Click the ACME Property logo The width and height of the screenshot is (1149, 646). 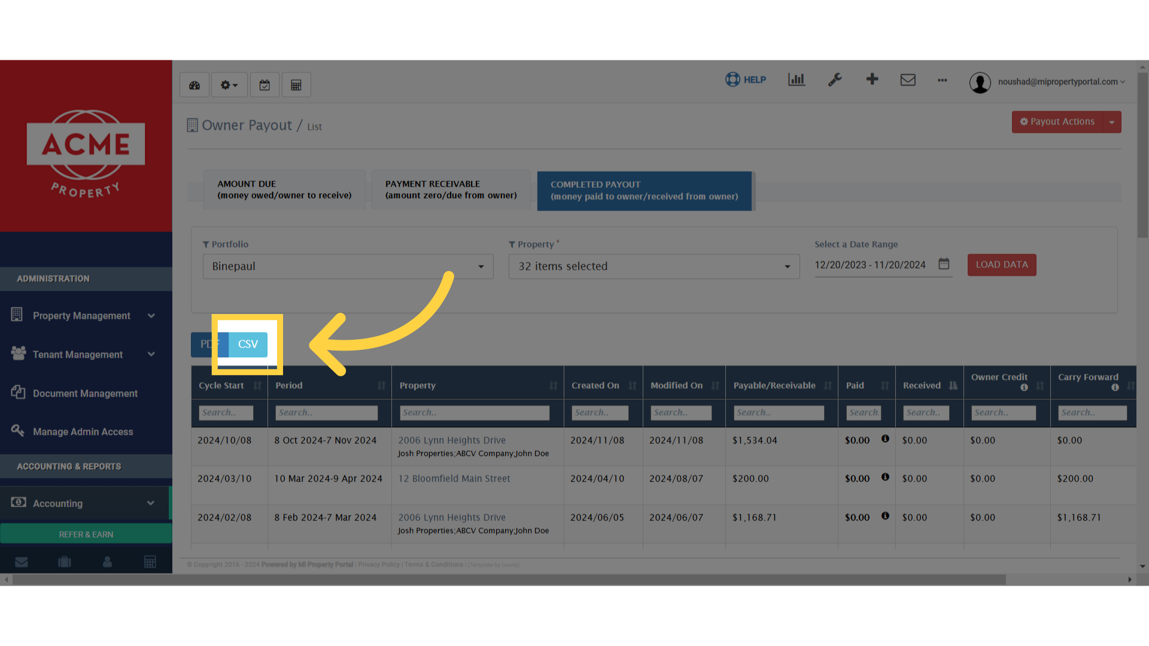pyautogui.click(x=86, y=153)
